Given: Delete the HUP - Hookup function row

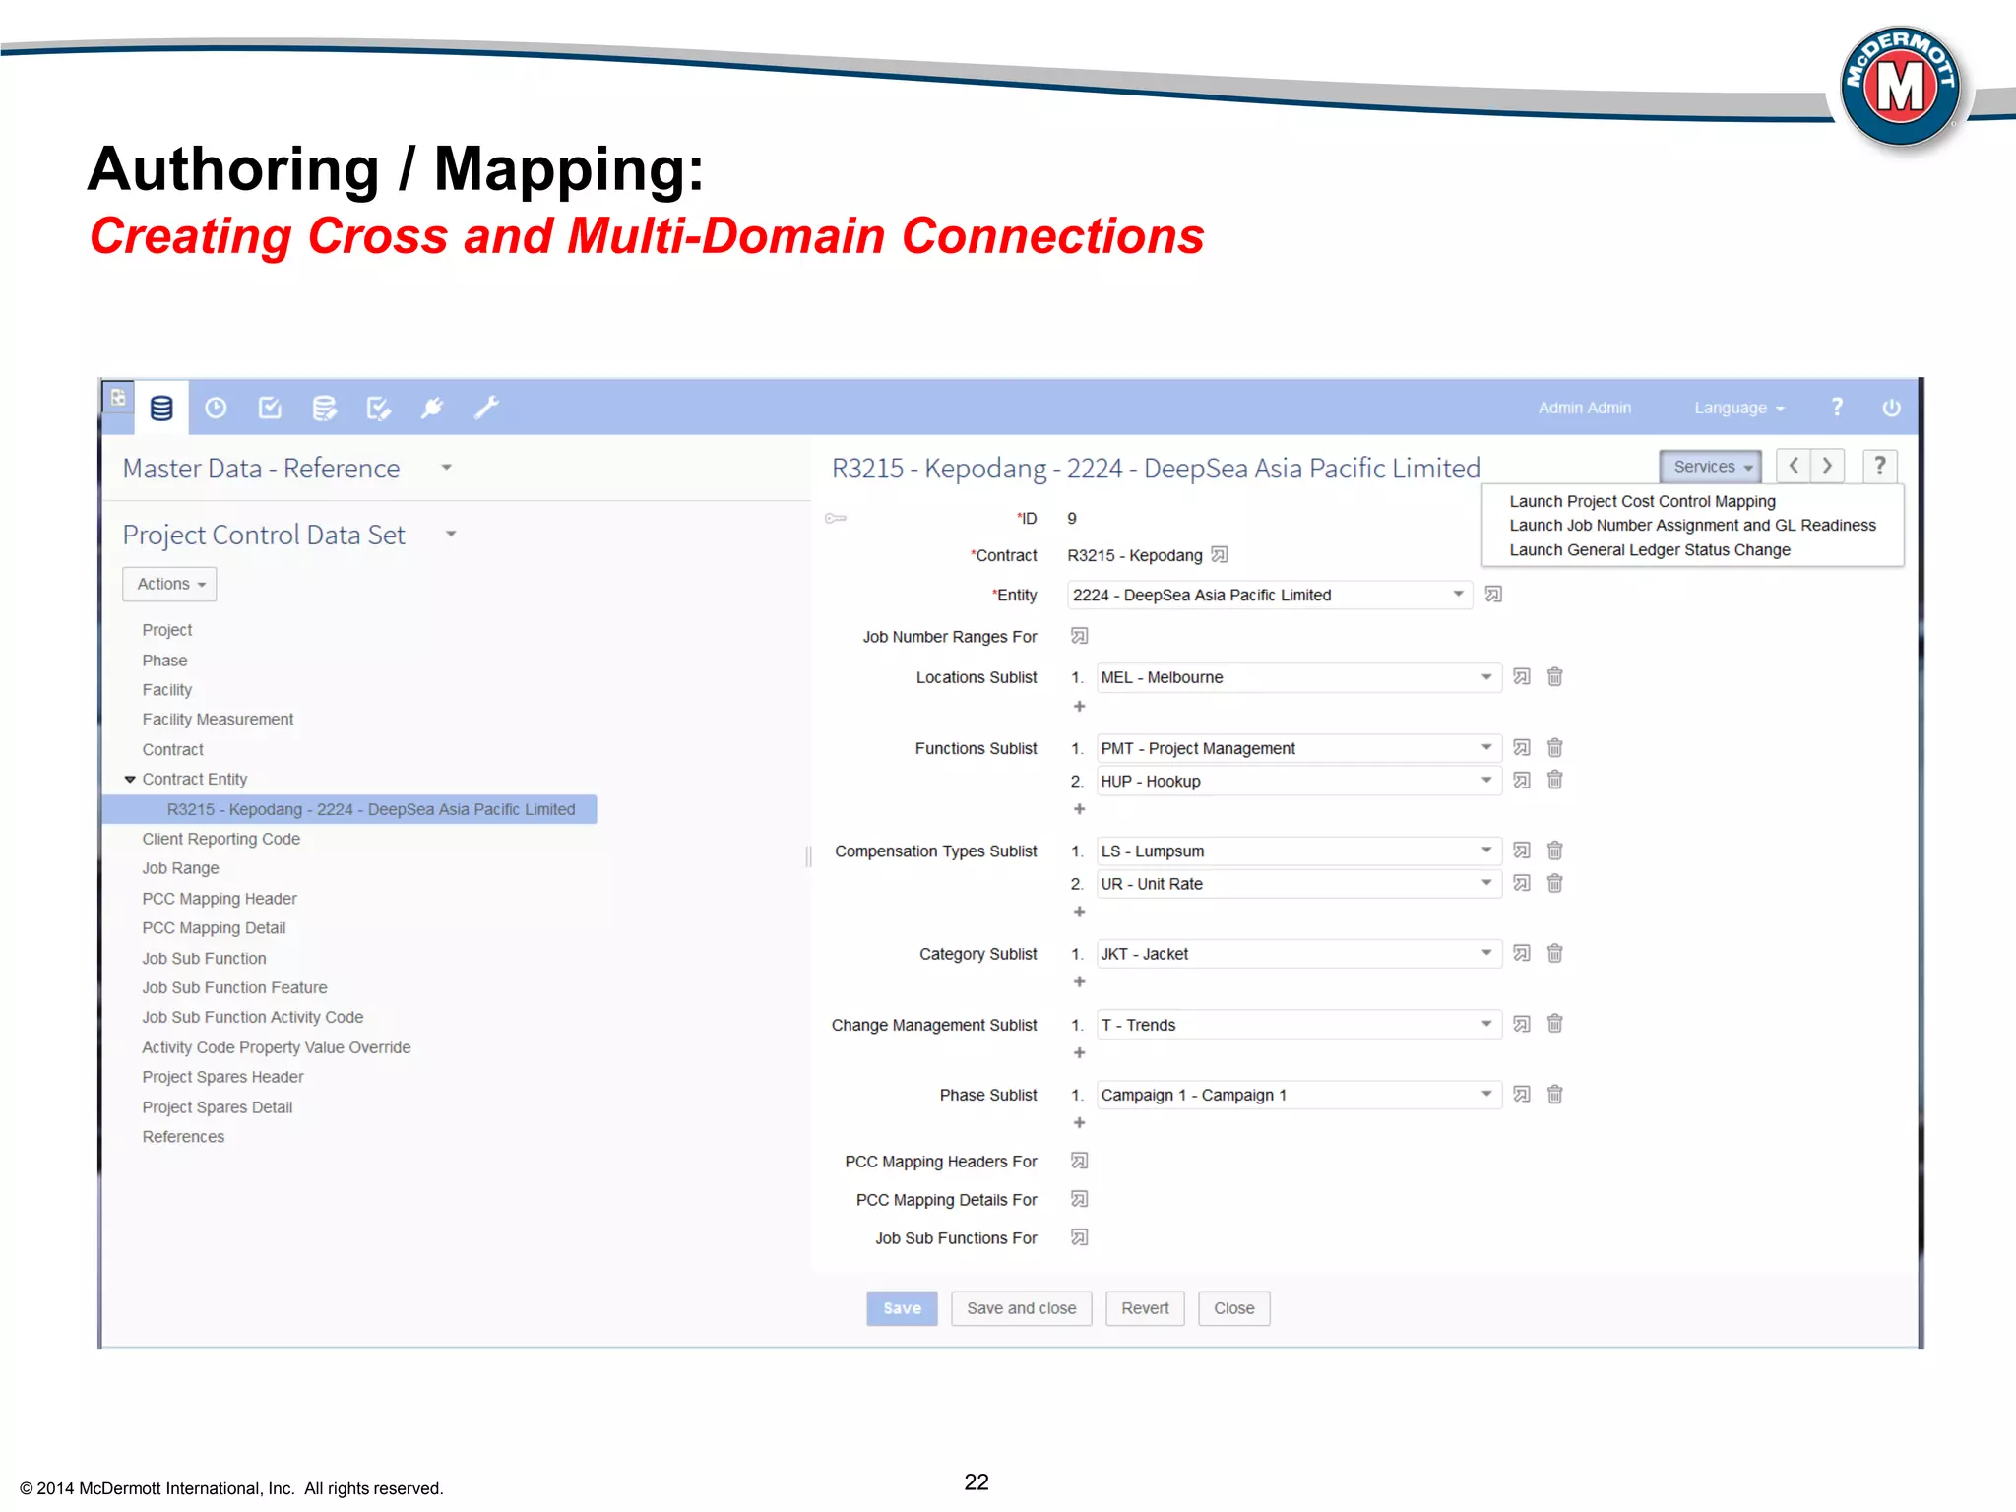Looking at the screenshot, I should (1555, 781).
